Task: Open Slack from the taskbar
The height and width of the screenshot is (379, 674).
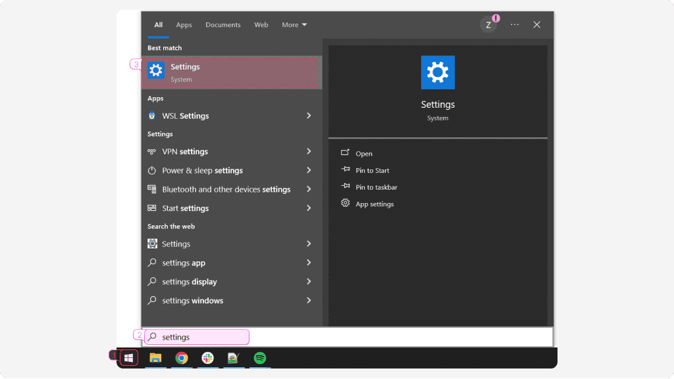Action: pos(207,358)
